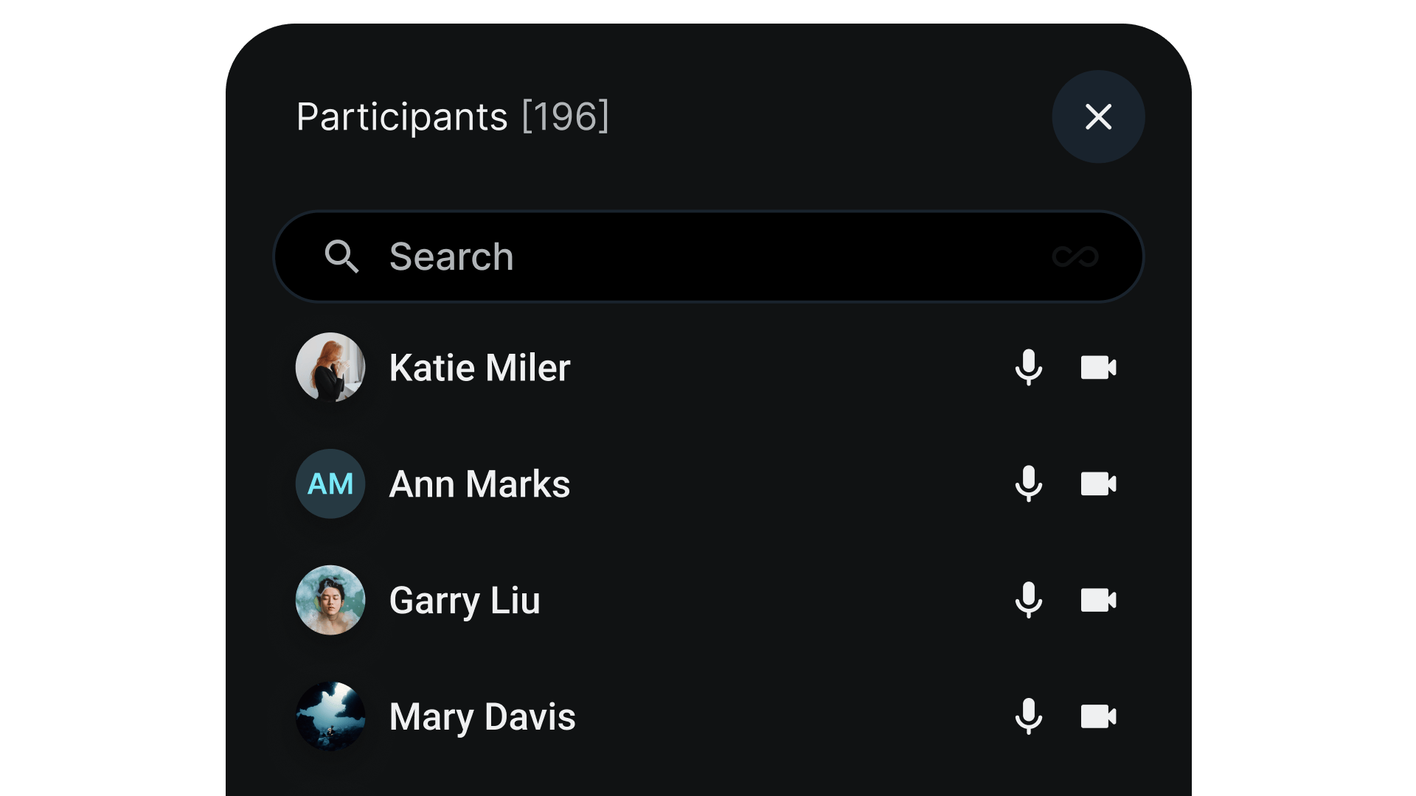Toggle Mary Davis's camera off
This screenshot has width=1416, height=796.
point(1098,716)
